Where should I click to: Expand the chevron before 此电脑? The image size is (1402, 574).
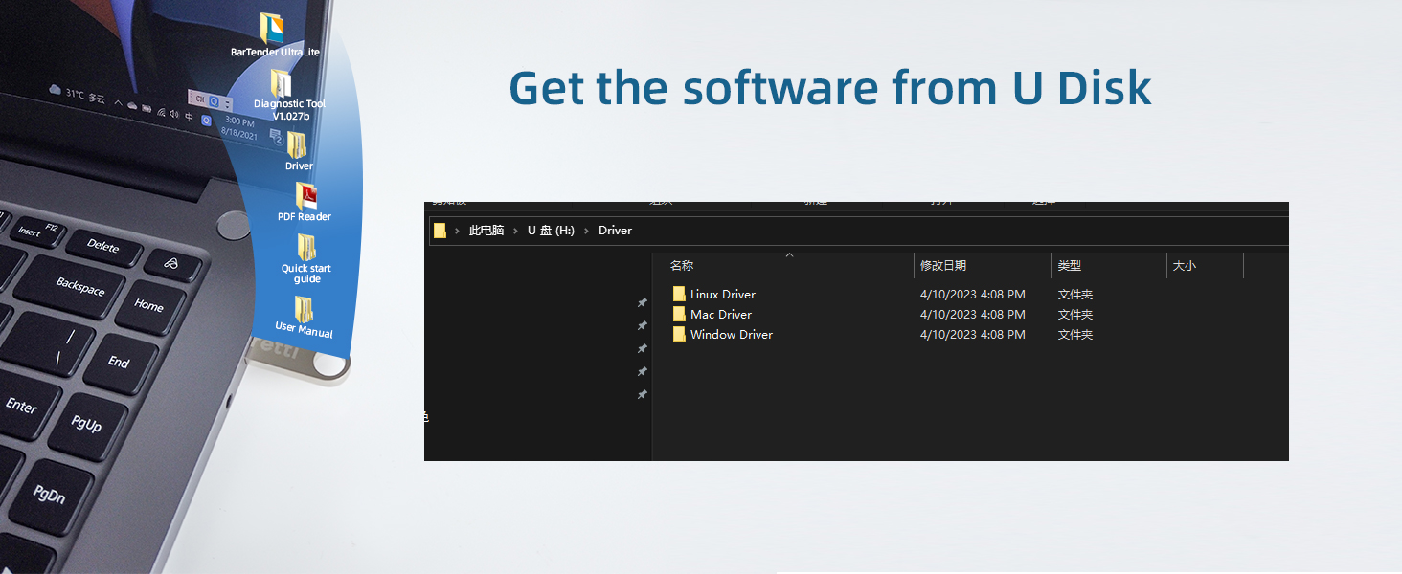tap(457, 231)
